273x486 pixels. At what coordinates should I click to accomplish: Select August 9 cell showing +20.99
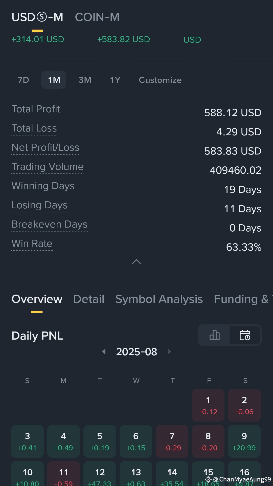pos(244,441)
